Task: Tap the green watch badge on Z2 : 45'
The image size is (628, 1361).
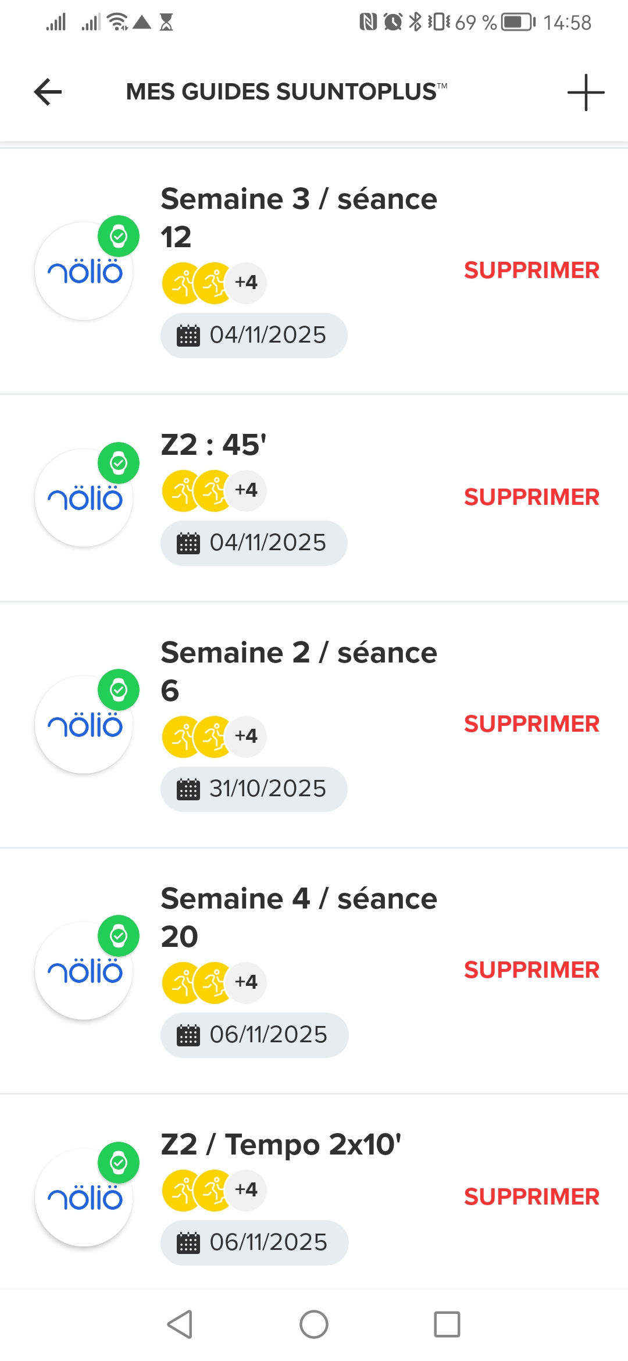Action: (x=119, y=464)
